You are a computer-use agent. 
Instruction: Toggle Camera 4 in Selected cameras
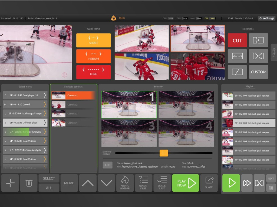tap(73, 123)
